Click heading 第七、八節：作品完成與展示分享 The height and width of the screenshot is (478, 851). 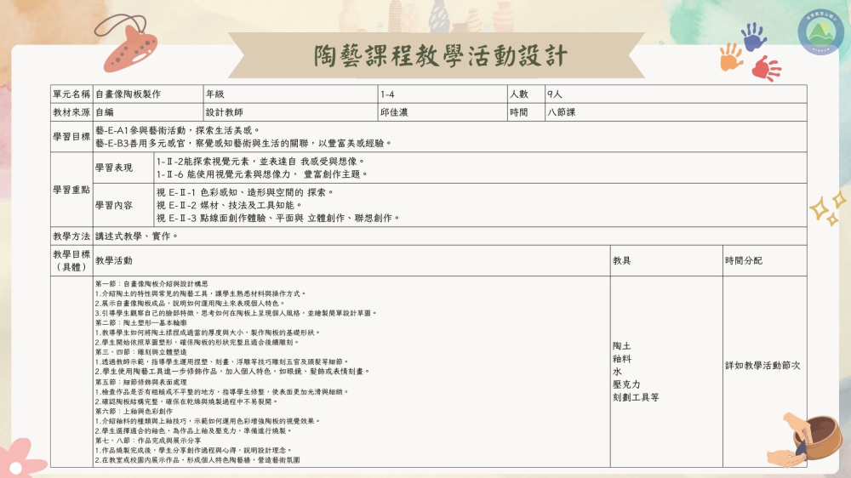pyautogui.click(x=148, y=441)
